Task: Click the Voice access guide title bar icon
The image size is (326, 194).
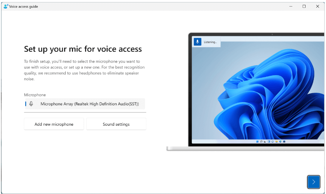Action: pos(6,7)
